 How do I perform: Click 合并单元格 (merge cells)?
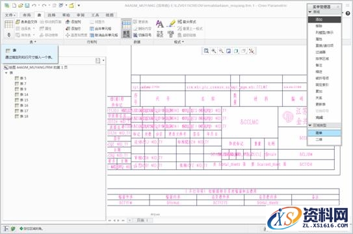pos(101,29)
